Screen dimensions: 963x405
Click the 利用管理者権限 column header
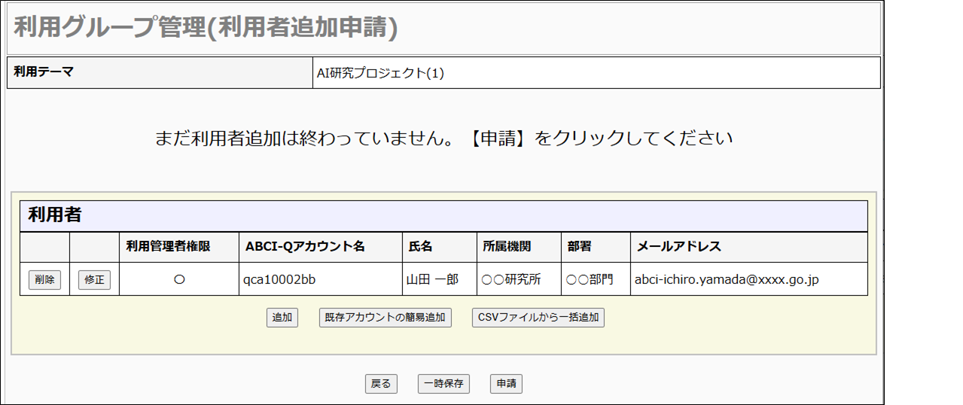(x=168, y=247)
